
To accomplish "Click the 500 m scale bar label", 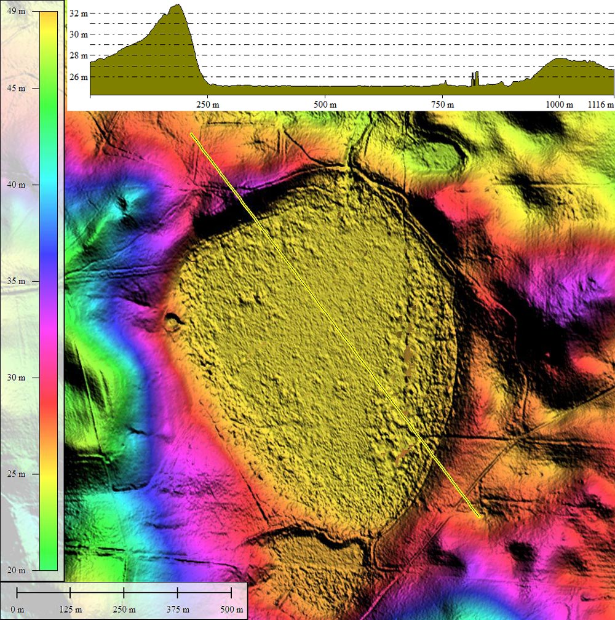I will point(232,610).
